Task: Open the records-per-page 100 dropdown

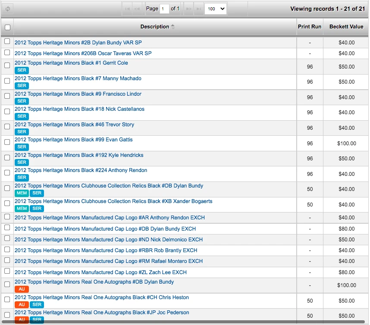Action: tap(216, 9)
